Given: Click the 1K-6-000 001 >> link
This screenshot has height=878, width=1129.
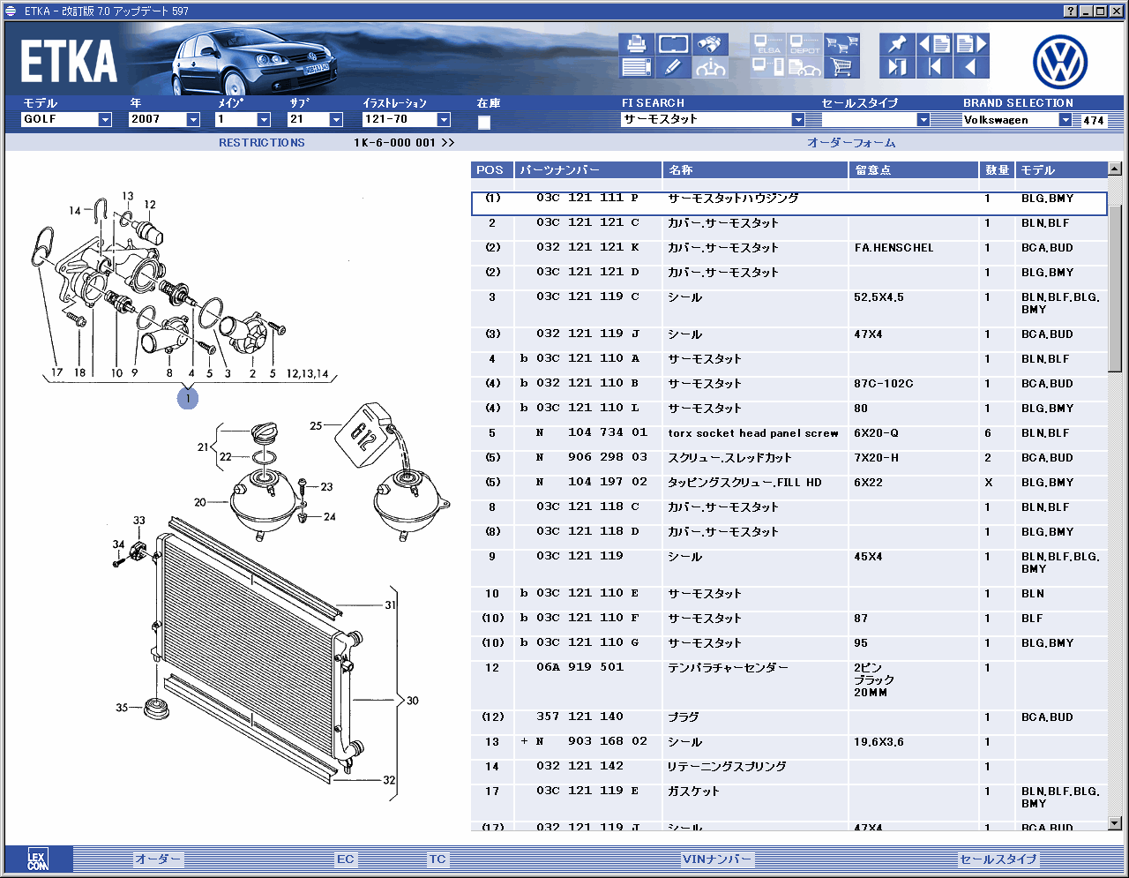Looking at the screenshot, I should point(405,143).
